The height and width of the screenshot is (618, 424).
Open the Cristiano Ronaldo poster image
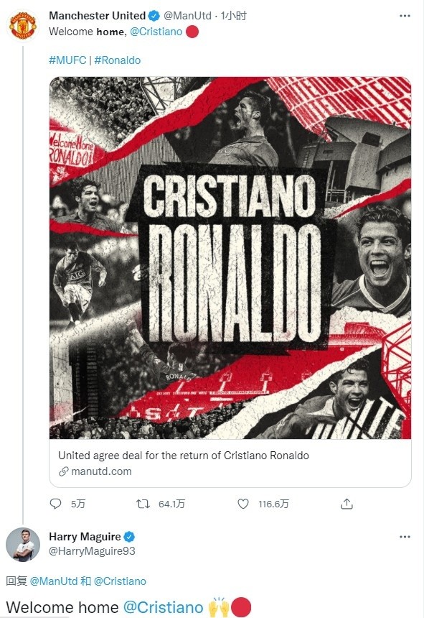(230, 258)
